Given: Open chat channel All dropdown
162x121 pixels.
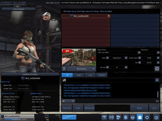Looking at the screenshot, I should [68, 101].
